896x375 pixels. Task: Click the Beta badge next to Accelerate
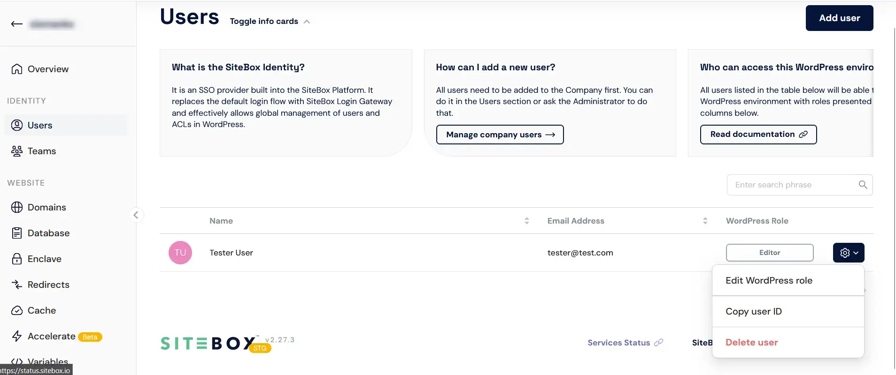tap(90, 337)
